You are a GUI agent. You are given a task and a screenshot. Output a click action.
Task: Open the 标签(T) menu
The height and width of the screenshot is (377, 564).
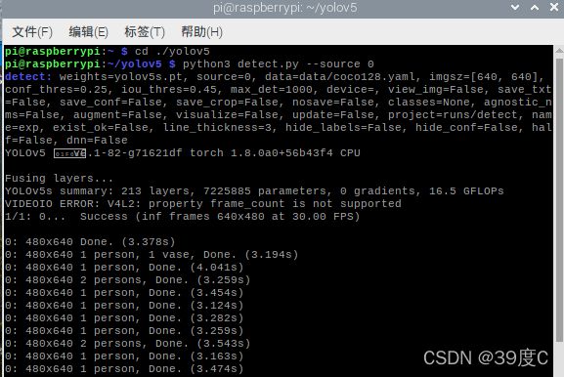click(x=145, y=32)
